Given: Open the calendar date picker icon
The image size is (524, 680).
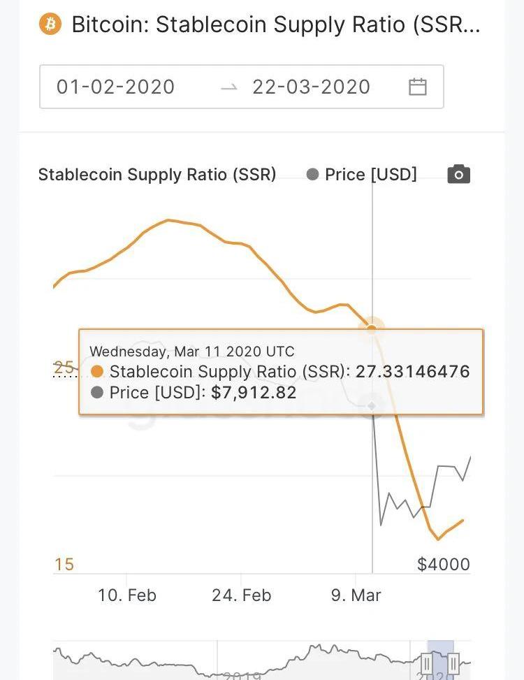Looking at the screenshot, I should pyautogui.click(x=418, y=87).
